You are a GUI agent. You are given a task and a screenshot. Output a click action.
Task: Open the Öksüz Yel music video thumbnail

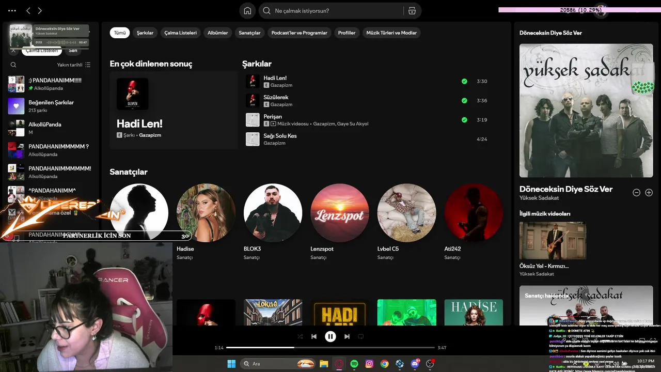pos(553,240)
